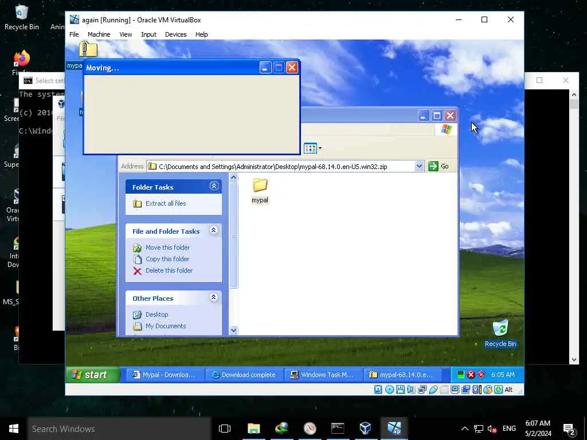Click the mouse integration indicator in VirtualBox status bar
The image size is (587, 440).
(487, 390)
